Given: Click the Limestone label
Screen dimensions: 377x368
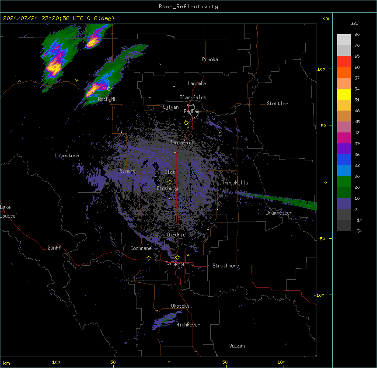Looking at the screenshot, I should pyautogui.click(x=67, y=156).
